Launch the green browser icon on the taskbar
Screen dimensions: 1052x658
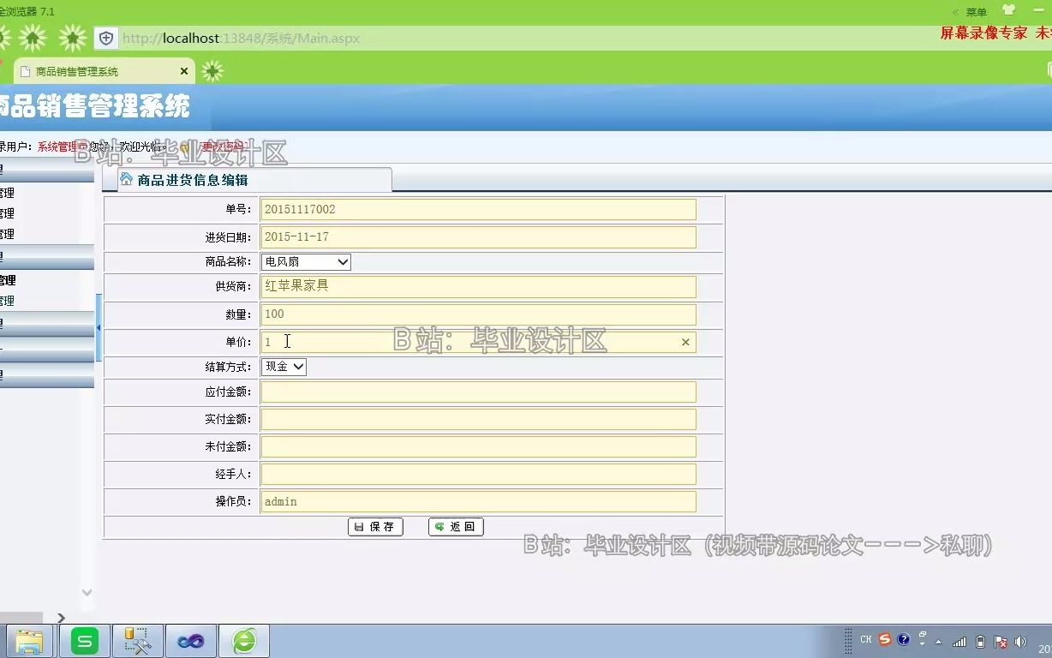click(244, 639)
